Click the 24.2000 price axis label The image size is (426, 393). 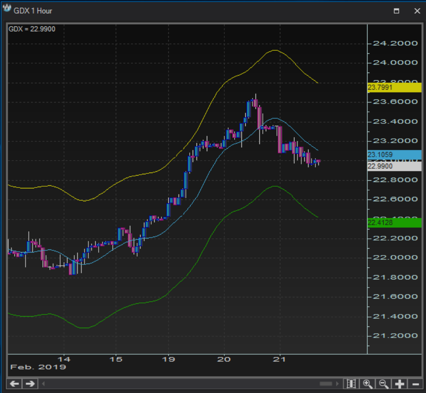point(395,43)
